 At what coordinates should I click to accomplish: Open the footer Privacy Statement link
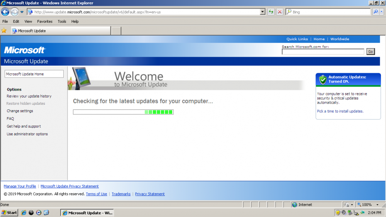click(x=150, y=194)
